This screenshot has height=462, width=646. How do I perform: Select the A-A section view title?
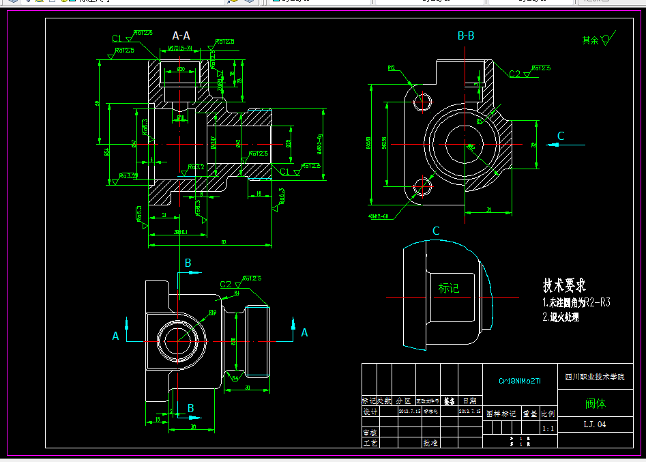[181, 36]
